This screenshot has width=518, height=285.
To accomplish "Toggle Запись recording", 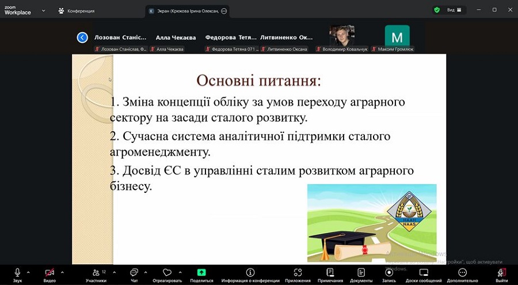I will (389, 273).
